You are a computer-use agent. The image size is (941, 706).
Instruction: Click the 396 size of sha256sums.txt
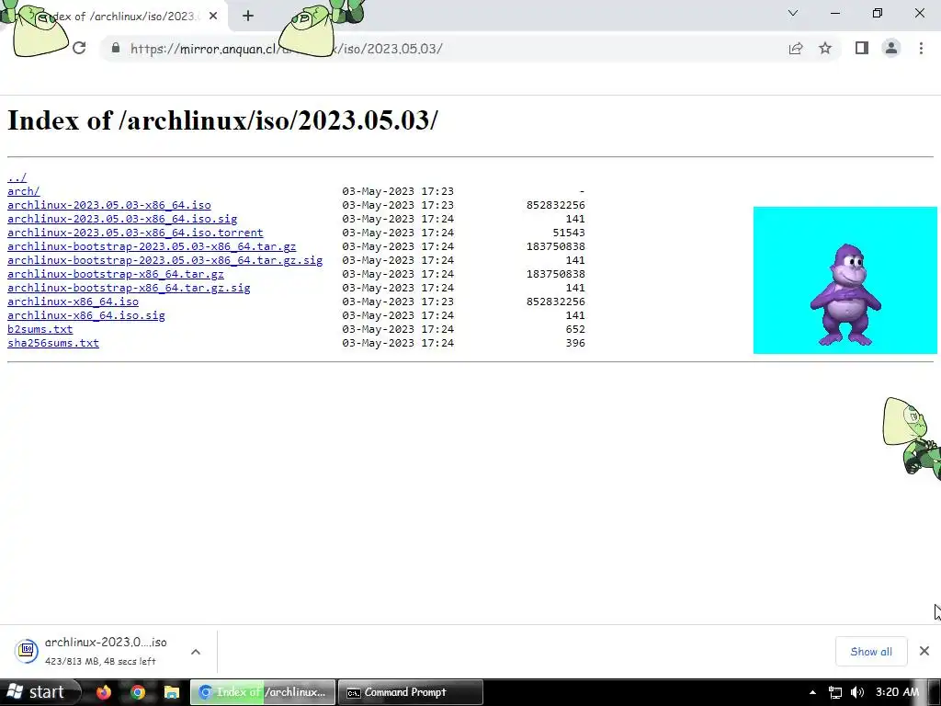(575, 343)
